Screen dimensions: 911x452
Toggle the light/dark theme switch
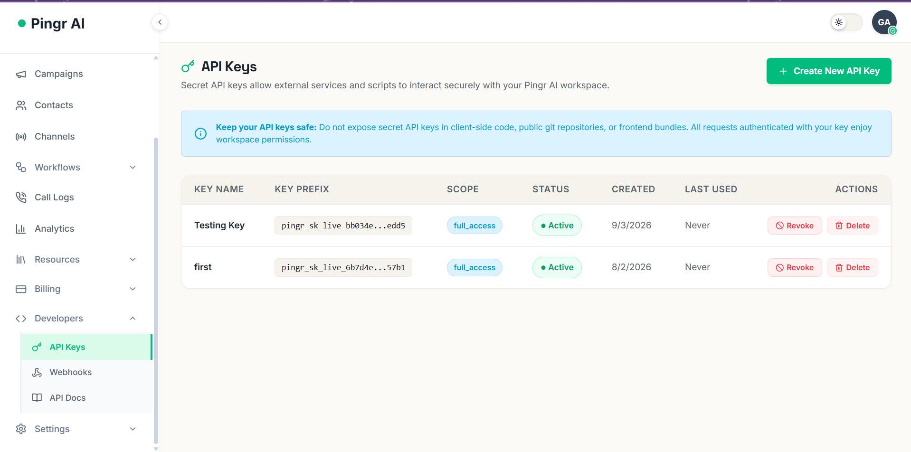point(846,22)
